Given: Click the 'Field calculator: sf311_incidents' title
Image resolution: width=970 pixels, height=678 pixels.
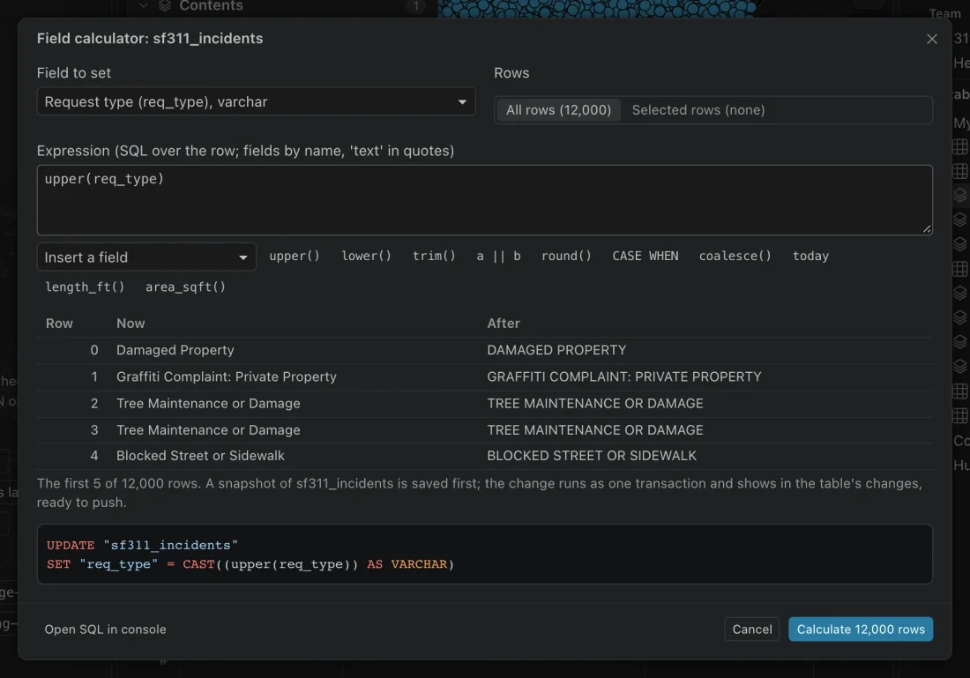Looking at the screenshot, I should [150, 39].
